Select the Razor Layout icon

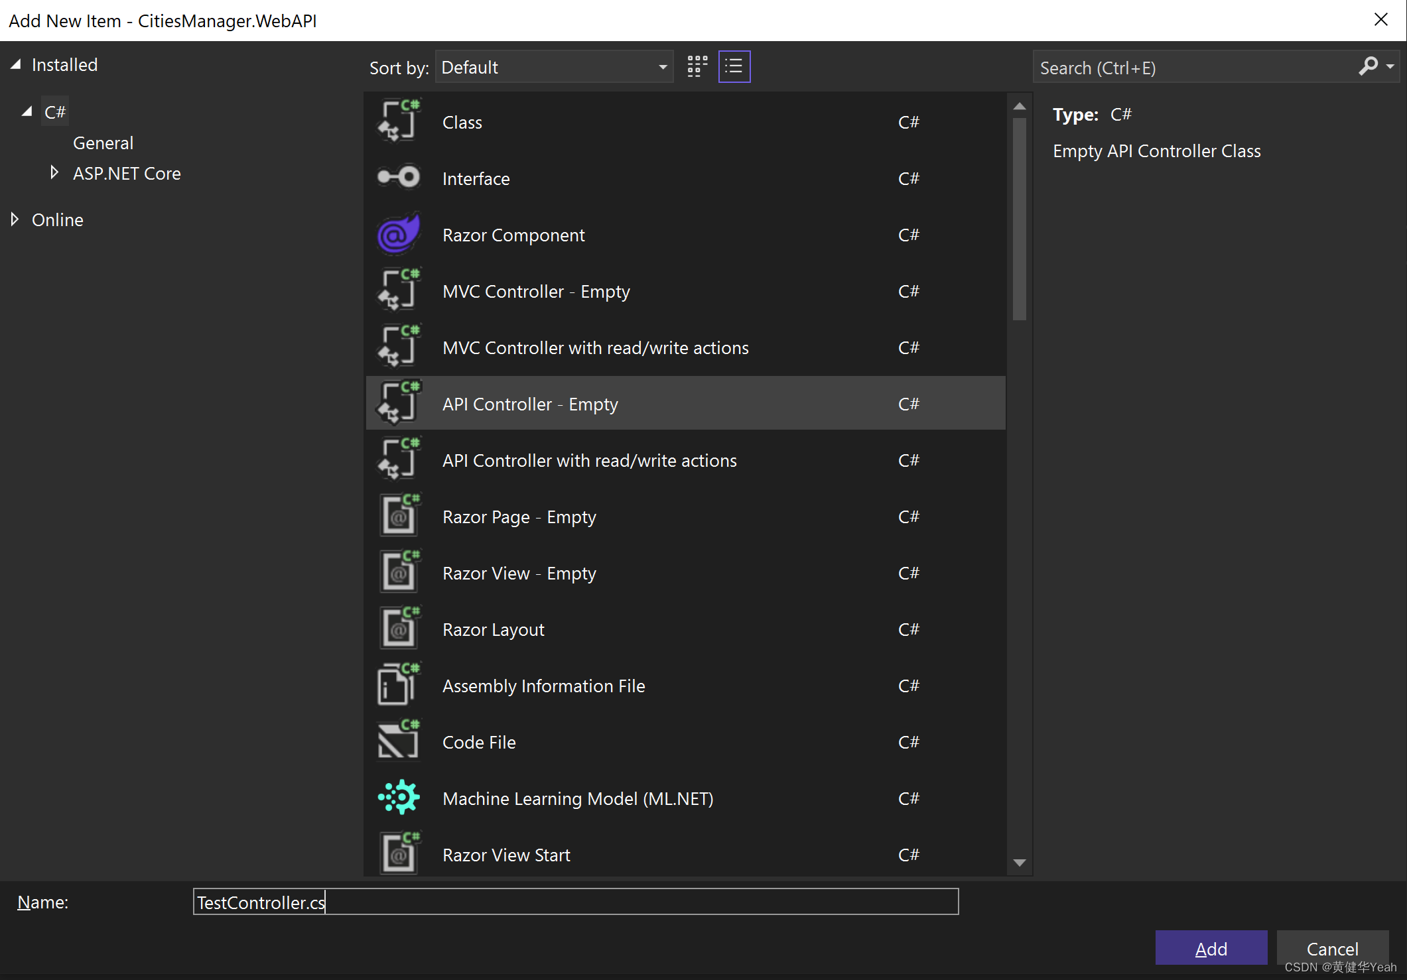398,629
